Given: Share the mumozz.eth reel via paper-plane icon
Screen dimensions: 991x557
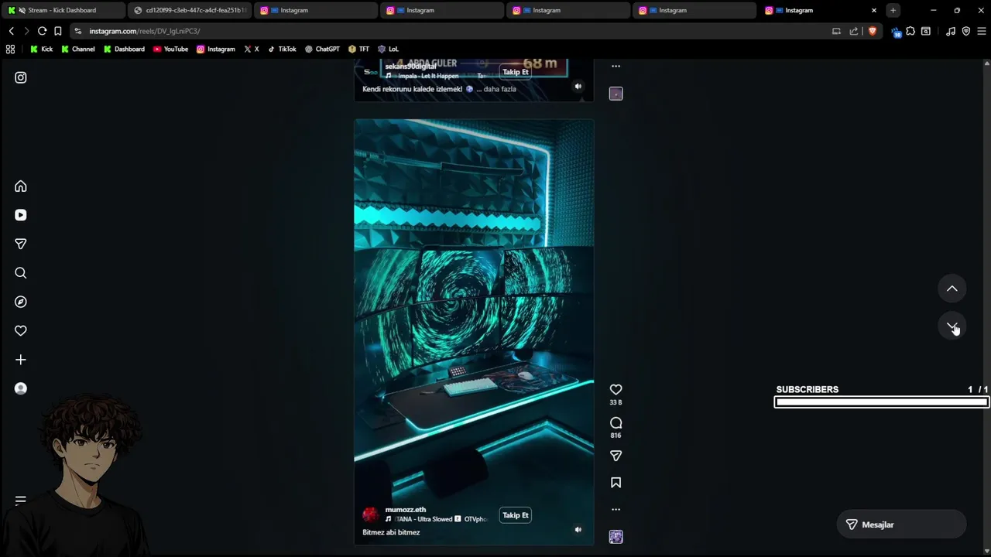Looking at the screenshot, I should tap(616, 456).
